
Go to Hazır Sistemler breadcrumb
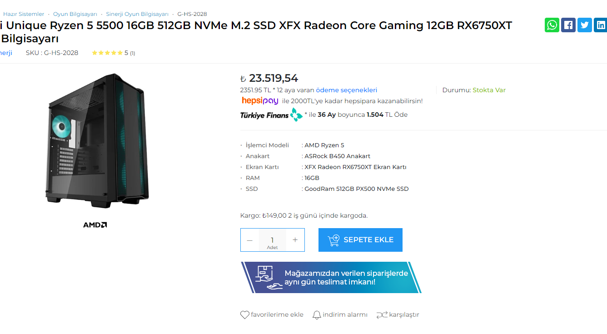24,14
